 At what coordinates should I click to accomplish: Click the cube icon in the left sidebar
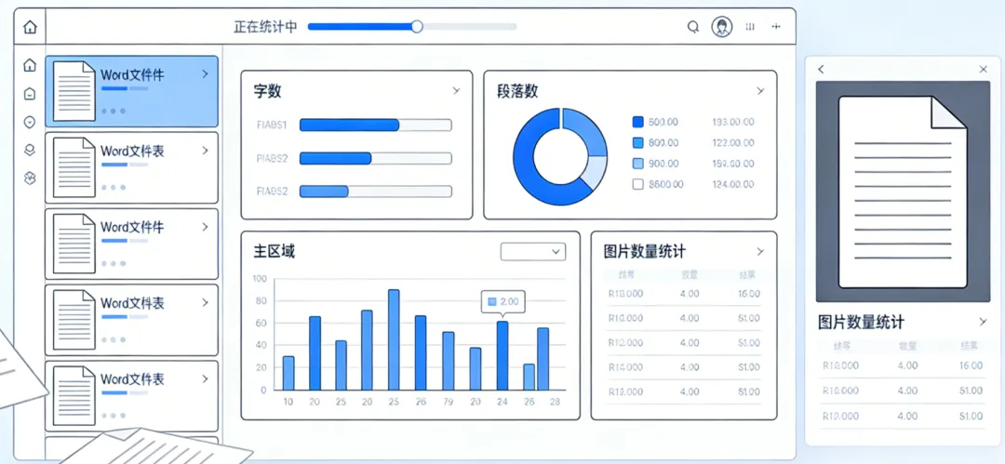[30, 179]
